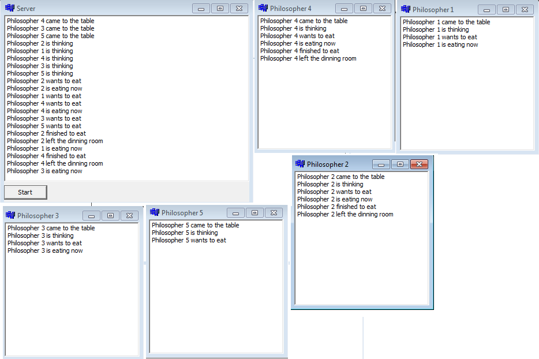539x359 pixels.
Task: Select 'Philosopher 4 is eating now' in Philosopher 4 window
Action: click(x=298, y=43)
